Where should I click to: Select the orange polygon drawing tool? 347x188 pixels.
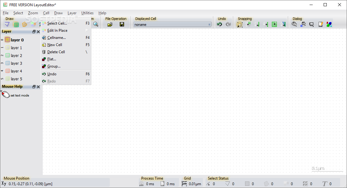click(x=25, y=24)
